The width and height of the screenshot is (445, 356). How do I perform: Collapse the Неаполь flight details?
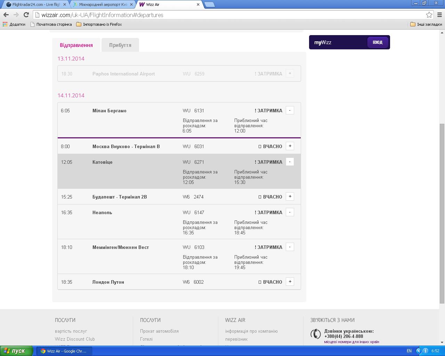[290, 212]
